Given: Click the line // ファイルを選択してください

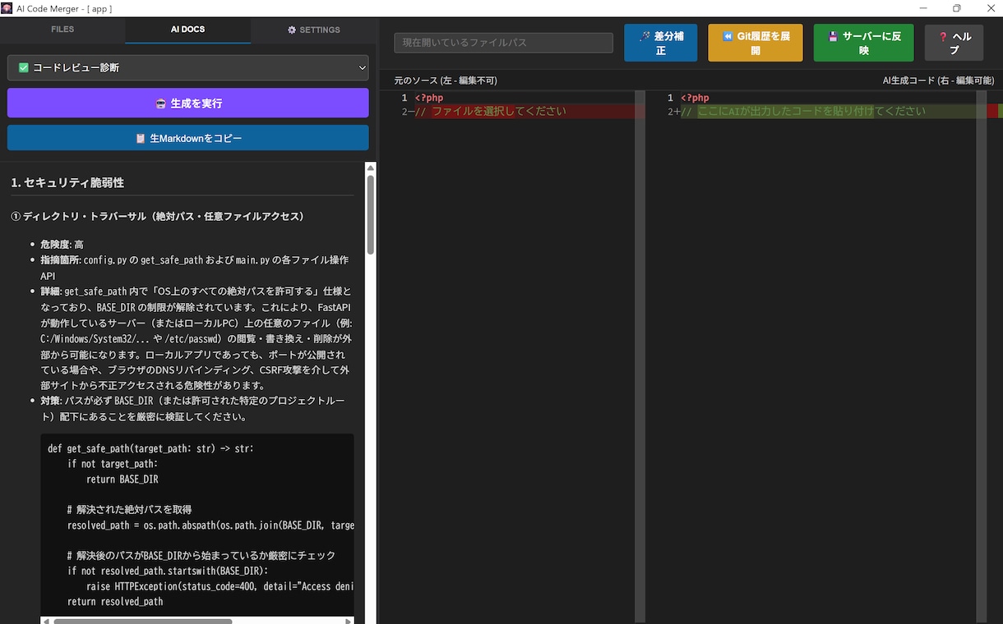Looking at the screenshot, I should click(491, 111).
